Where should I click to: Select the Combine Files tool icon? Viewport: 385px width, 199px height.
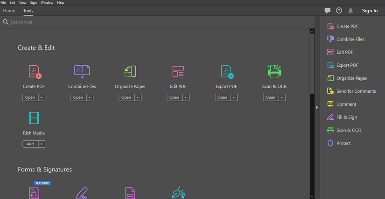click(82, 72)
